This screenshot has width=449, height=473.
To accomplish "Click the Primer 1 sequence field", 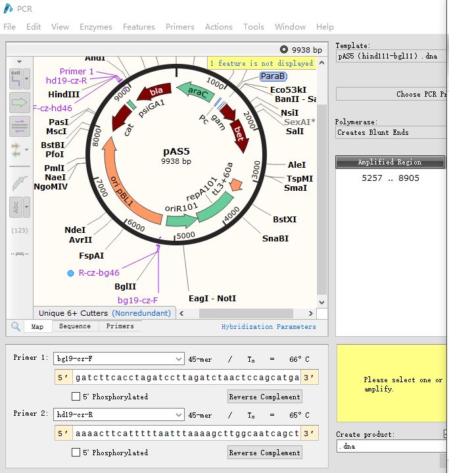I will click(x=186, y=378).
